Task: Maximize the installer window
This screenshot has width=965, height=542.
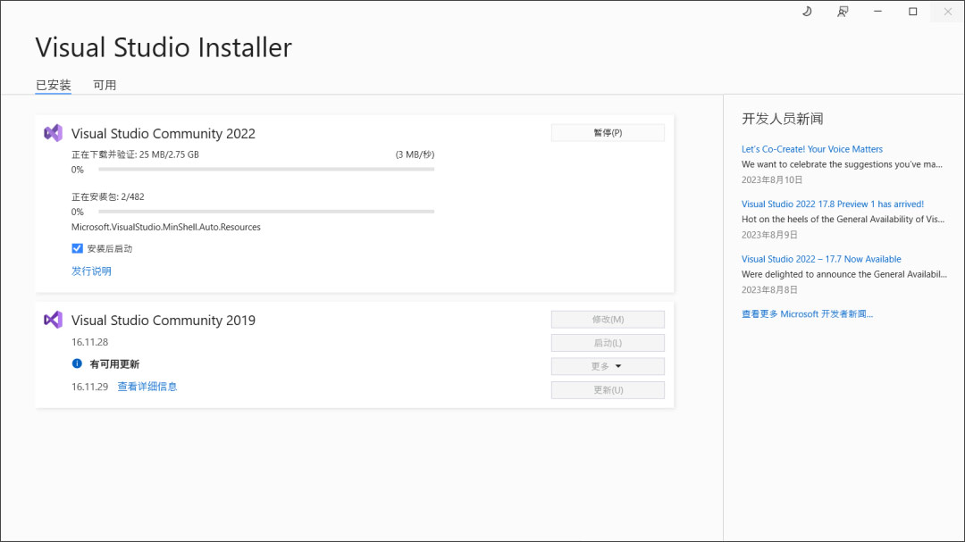Action: coord(912,12)
